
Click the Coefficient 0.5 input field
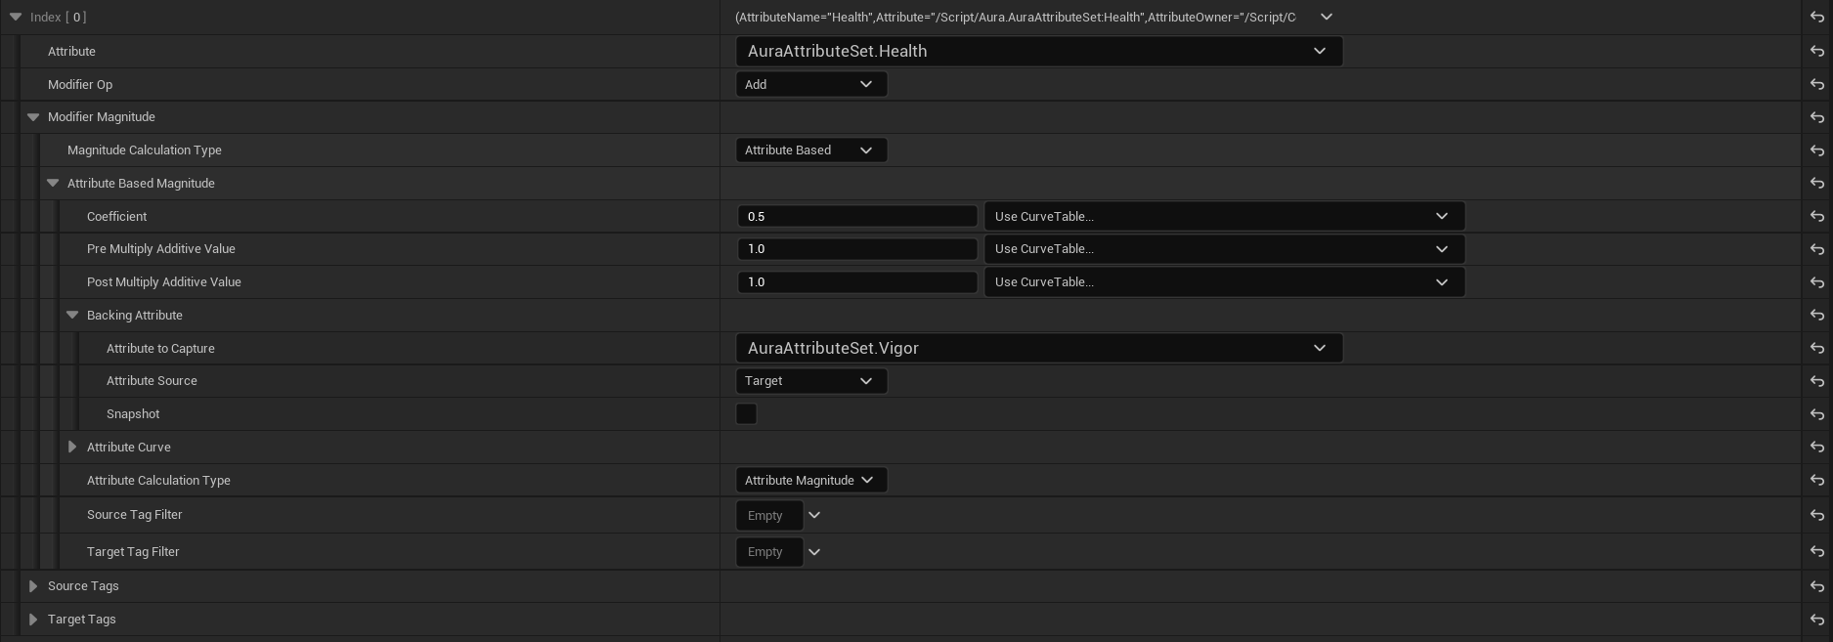857,216
